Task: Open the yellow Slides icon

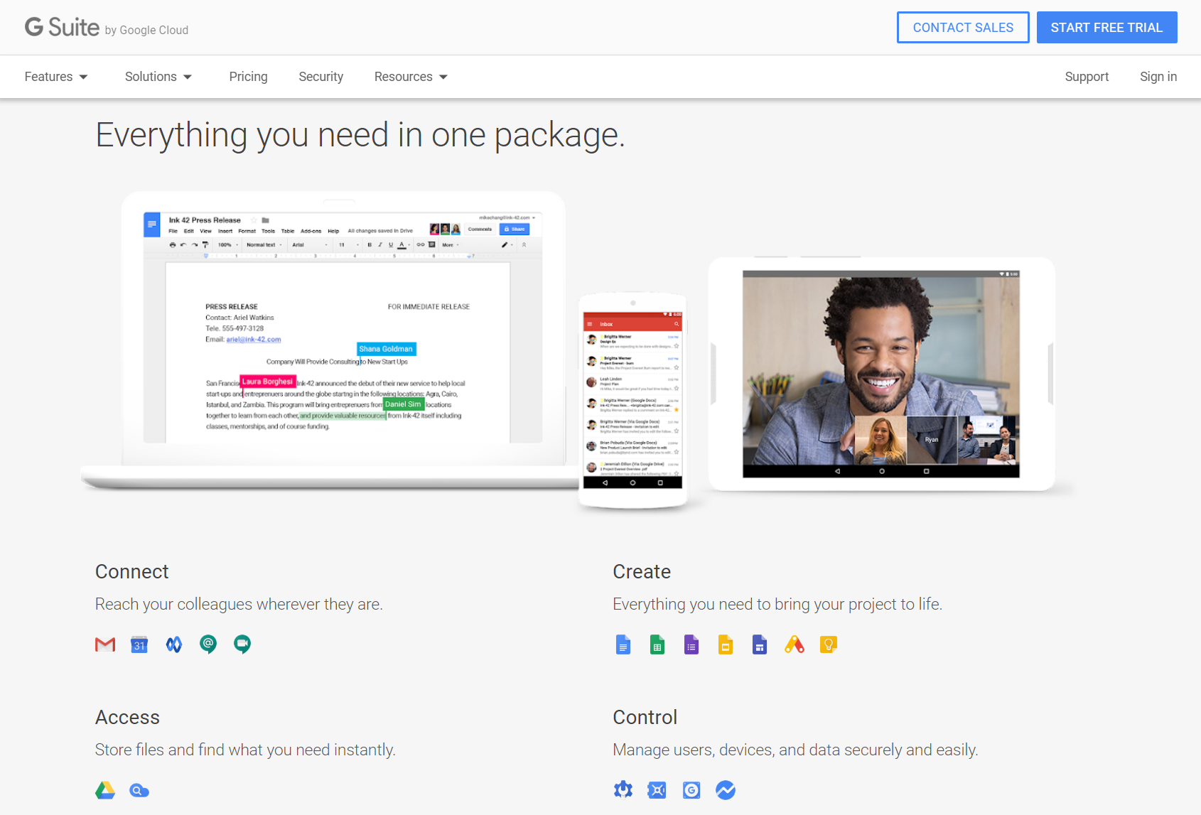Action: (x=726, y=644)
